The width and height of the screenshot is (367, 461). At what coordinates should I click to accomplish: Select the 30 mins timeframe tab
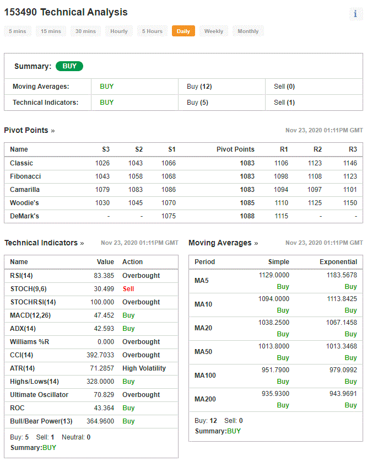click(85, 31)
